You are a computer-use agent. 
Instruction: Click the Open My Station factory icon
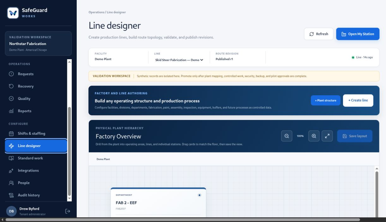(344, 34)
